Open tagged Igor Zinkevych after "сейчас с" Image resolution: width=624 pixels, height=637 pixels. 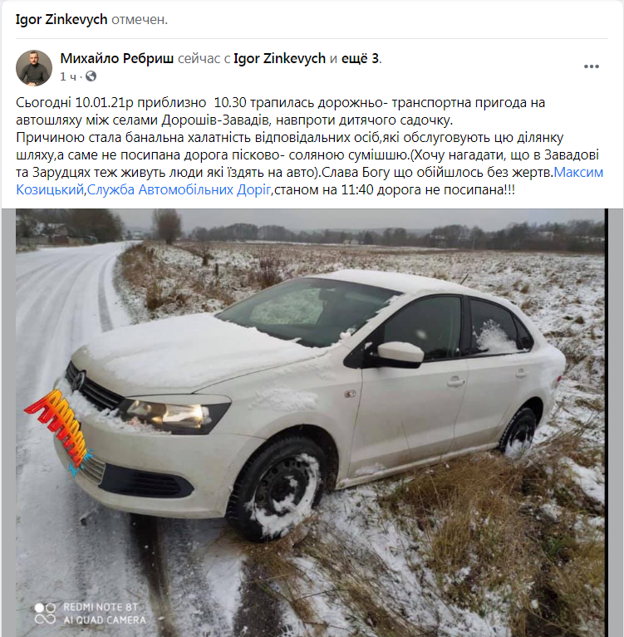pyautogui.click(x=280, y=58)
